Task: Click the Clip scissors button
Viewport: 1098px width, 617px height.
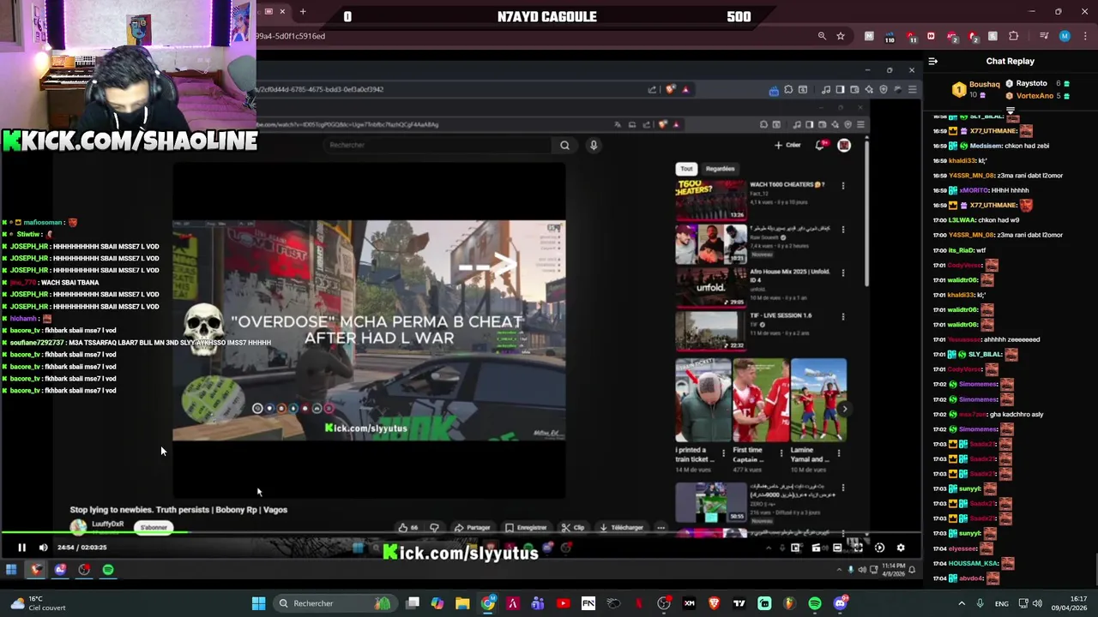Action: (x=573, y=528)
